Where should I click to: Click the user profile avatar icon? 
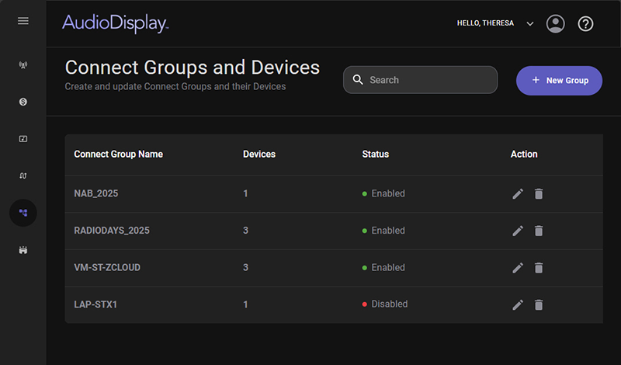[x=556, y=24]
